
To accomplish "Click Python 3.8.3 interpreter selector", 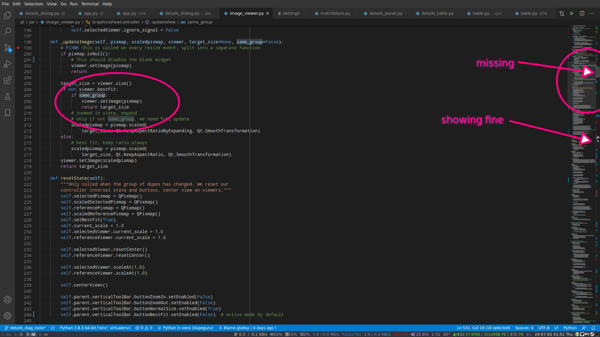I will click(x=95, y=328).
